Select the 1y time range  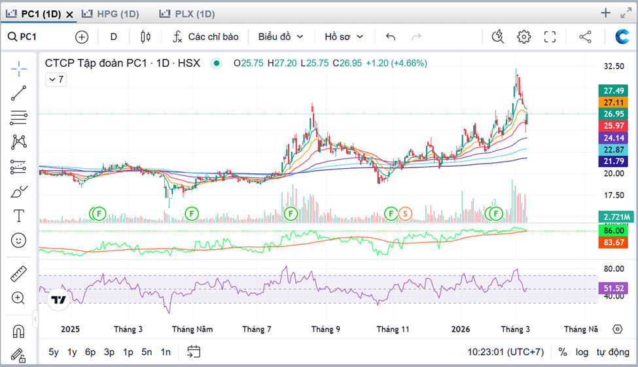[72, 352]
